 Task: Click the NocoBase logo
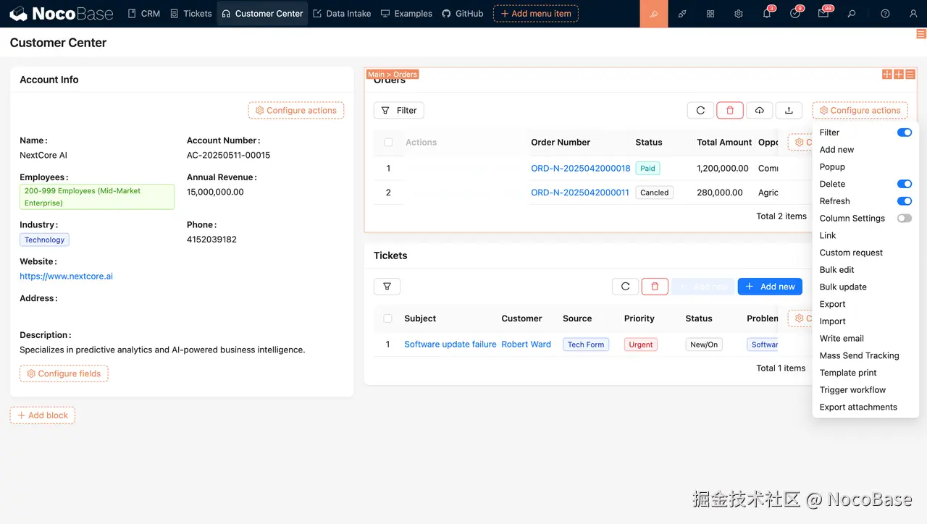62,14
